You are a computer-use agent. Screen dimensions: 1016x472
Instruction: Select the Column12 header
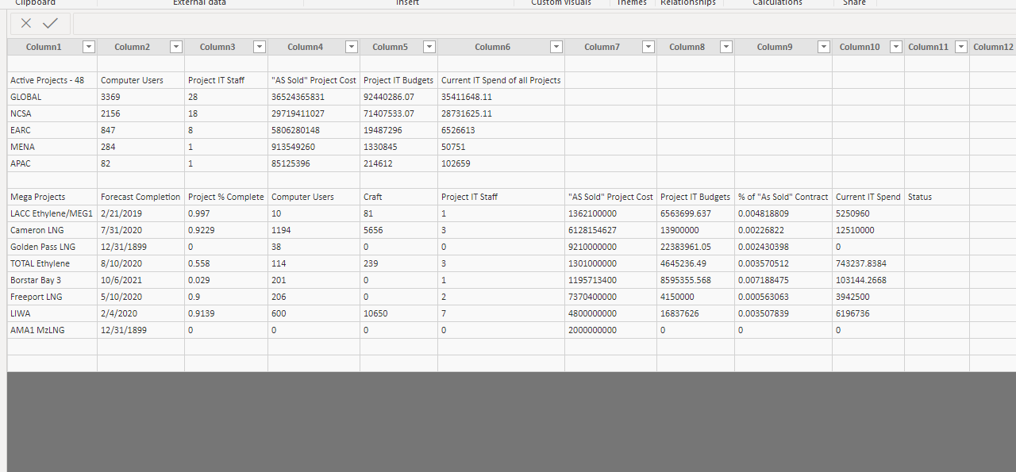pos(993,47)
